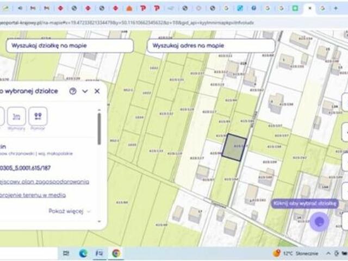Open Google Chrome from the taskbar
The height and width of the screenshot is (261, 348).
click(116, 253)
